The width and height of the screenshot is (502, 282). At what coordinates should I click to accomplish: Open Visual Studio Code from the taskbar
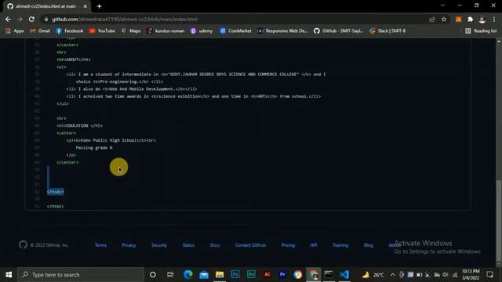tap(344, 275)
